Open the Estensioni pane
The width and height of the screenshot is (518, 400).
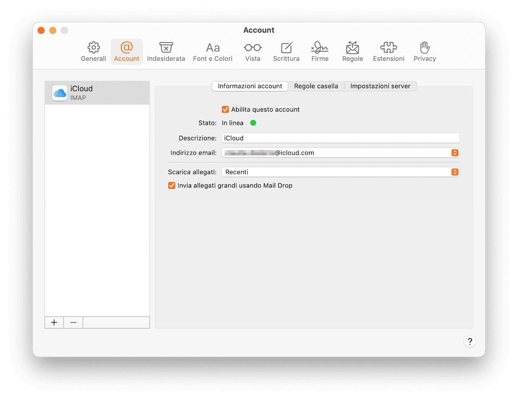(x=388, y=52)
